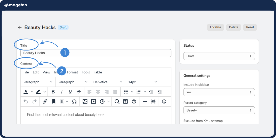Insert an anchor with bookmark icon
Viewport: 276px width, 138px height.
point(54,102)
